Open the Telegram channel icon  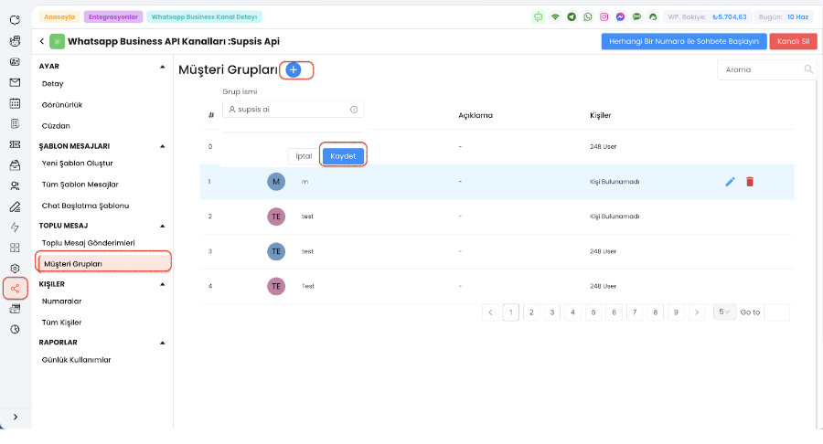point(572,16)
